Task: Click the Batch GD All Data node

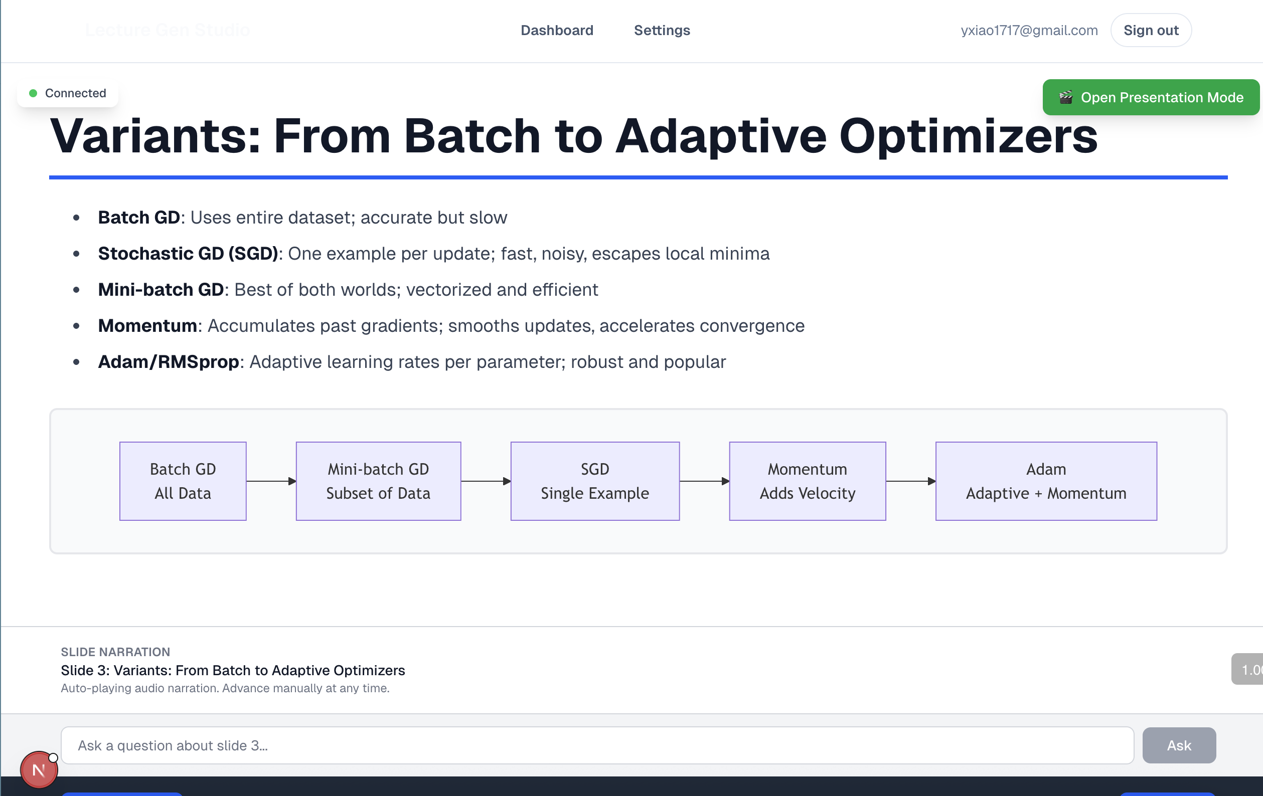Action: pyautogui.click(x=183, y=481)
